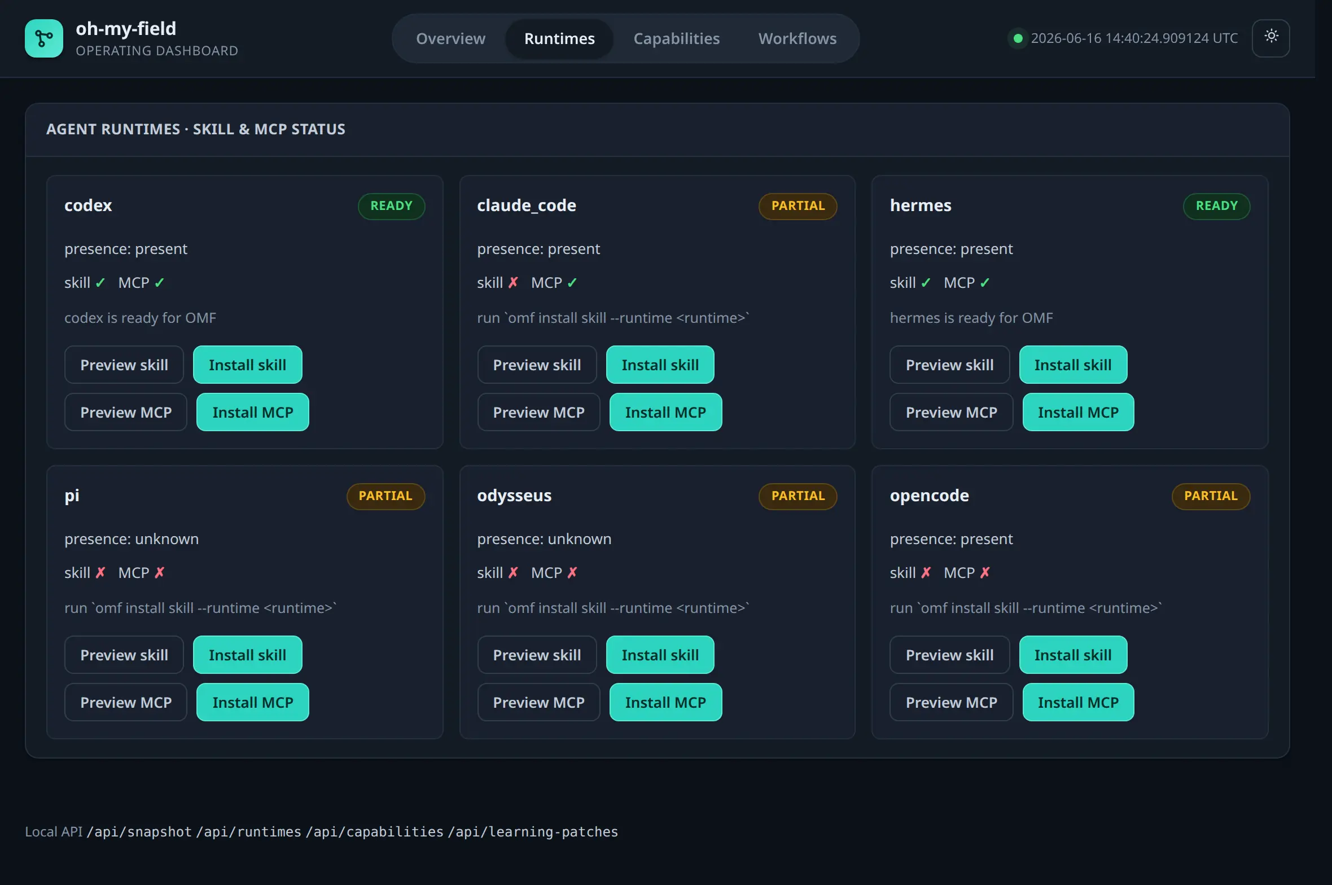Install skill on odysseus runtime
The image size is (1332, 885).
660,655
